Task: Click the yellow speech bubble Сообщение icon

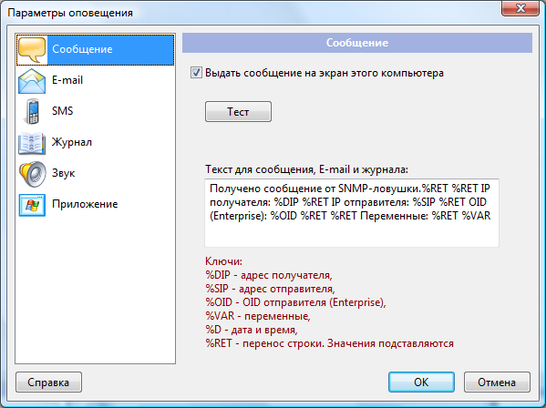Action: [x=32, y=50]
